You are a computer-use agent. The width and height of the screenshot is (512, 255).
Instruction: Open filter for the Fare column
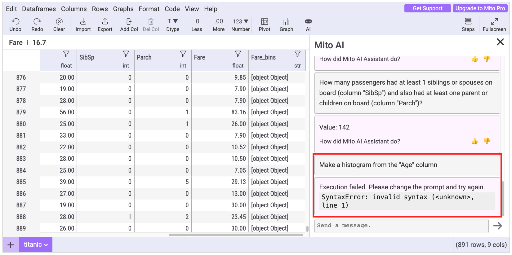238,54
